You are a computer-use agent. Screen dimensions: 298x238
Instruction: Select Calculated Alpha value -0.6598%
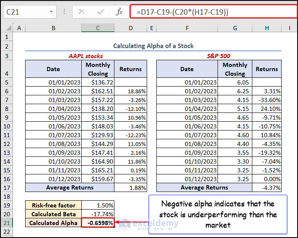click(98, 223)
